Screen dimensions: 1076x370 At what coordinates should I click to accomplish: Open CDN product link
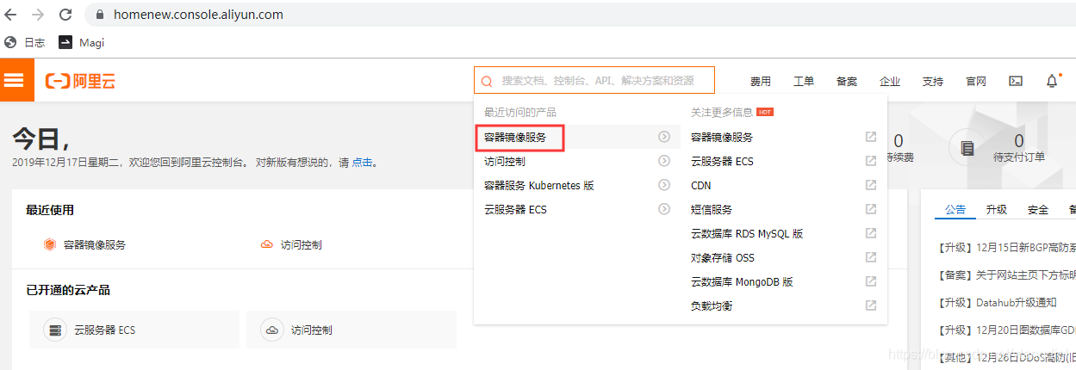(701, 185)
